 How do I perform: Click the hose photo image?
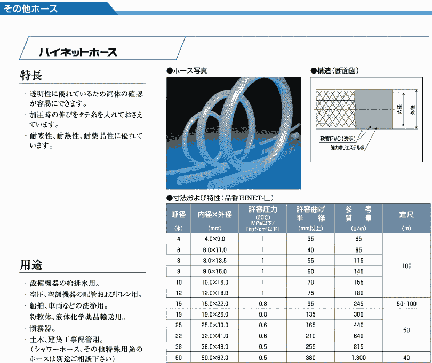233,130
